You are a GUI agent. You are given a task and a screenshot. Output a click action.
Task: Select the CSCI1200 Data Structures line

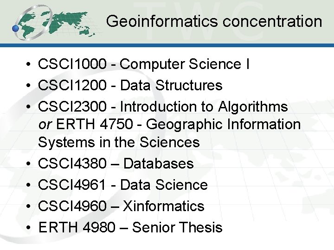coord(130,86)
